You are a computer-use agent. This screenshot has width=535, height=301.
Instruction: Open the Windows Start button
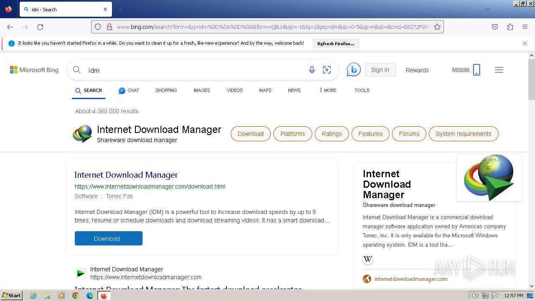pos(11,296)
